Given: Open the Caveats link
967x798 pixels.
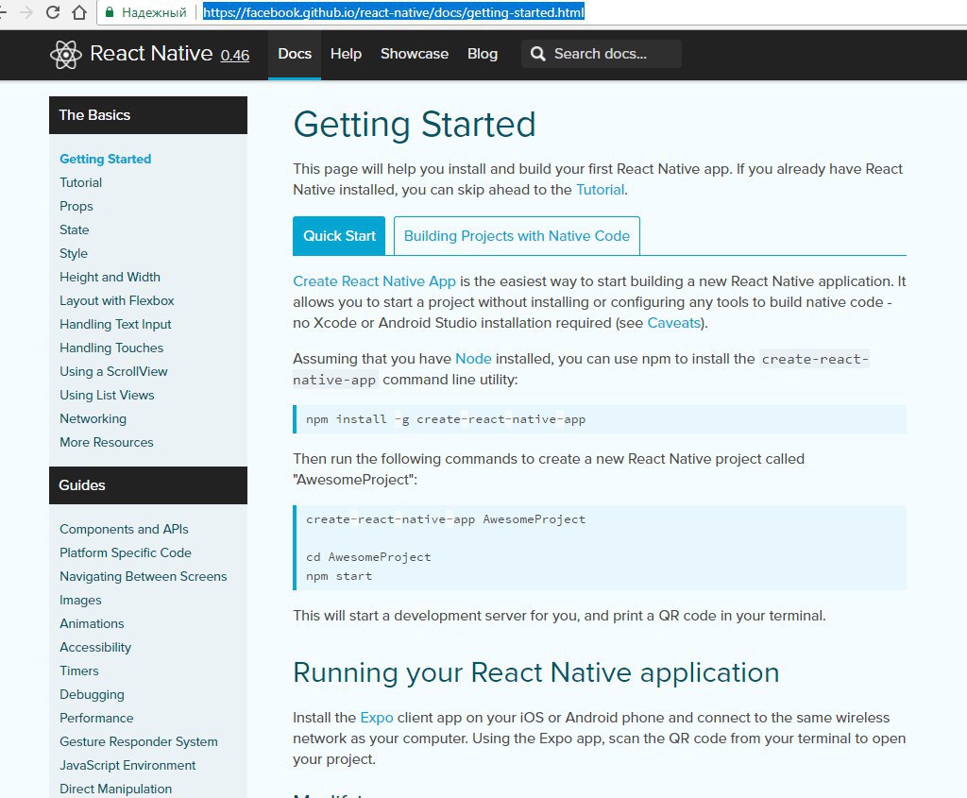Looking at the screenshot, I should [x=673, y=323].
